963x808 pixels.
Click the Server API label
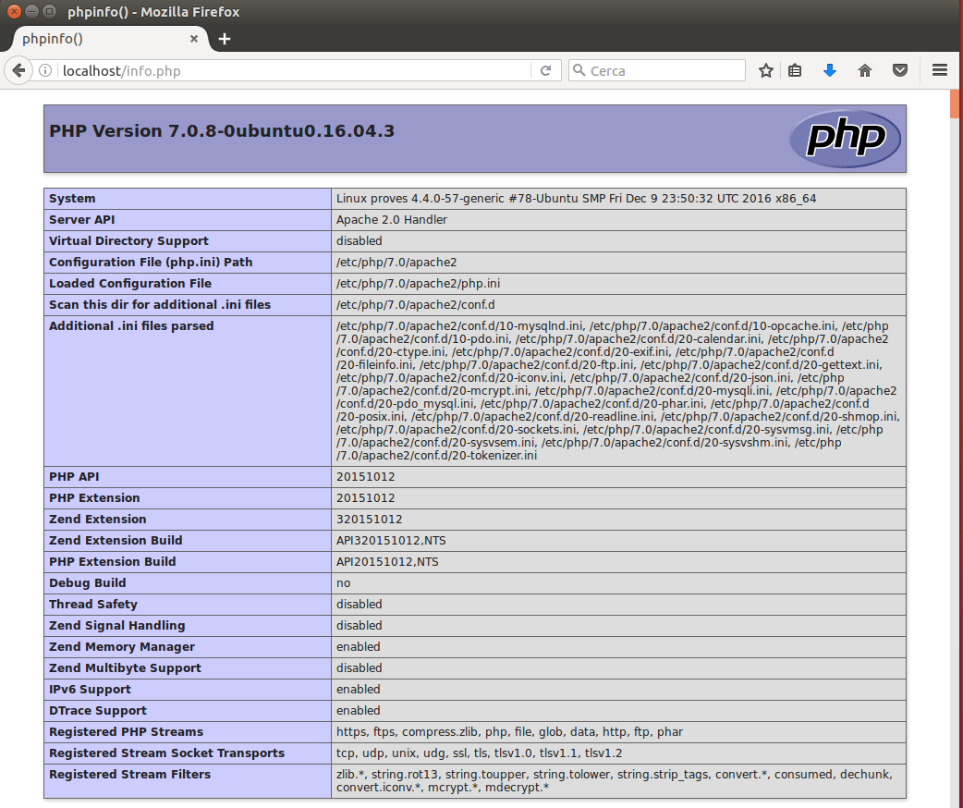(81, 219)
